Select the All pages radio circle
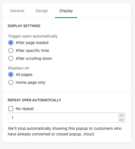 [11, 74]
